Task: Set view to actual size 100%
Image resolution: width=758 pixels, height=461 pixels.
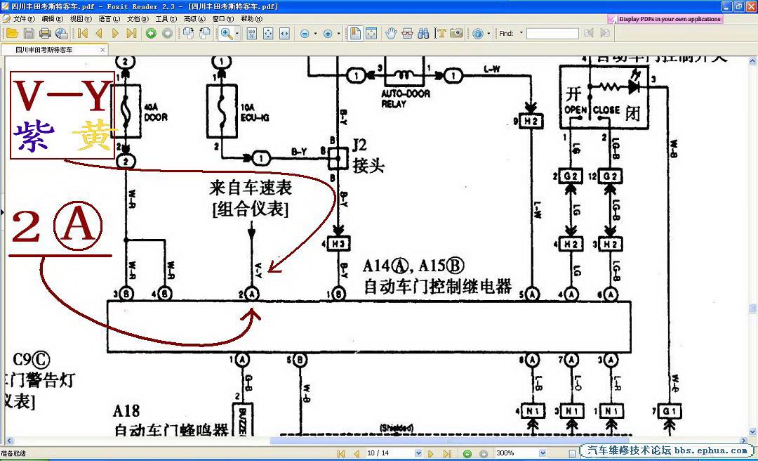Action: coord(252,34)
